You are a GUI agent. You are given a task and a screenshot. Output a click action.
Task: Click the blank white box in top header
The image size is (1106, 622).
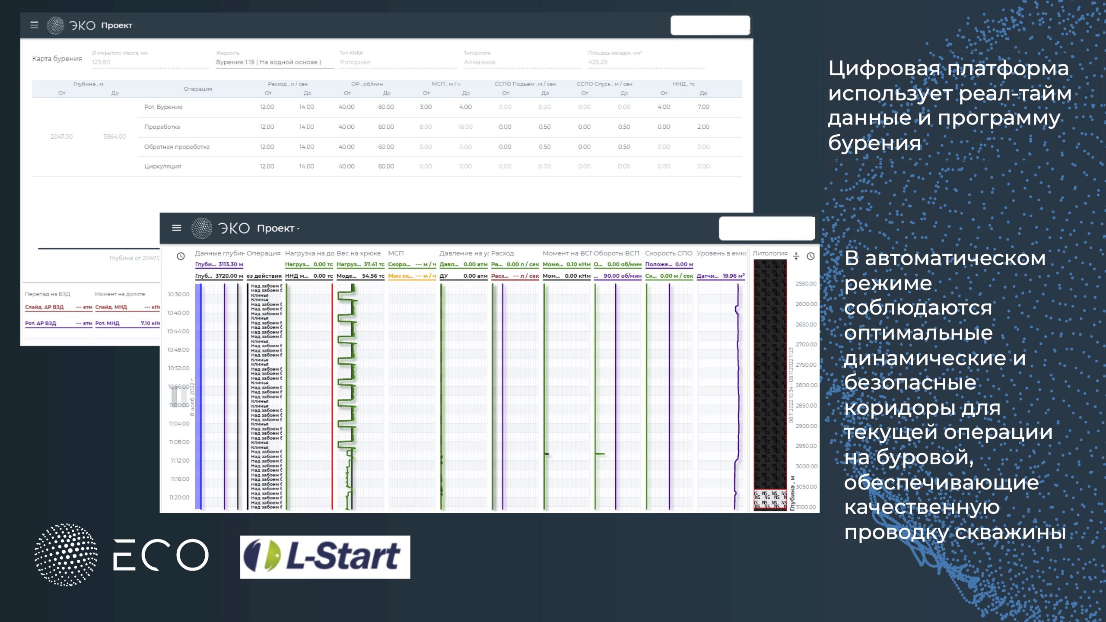[x=710, y=25]
